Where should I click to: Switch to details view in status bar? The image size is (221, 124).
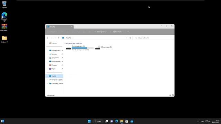click(170, 95)
